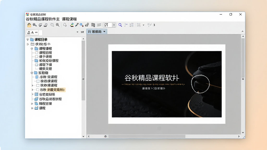Click the preview pane vertical scroll thumb

[243, 58]
